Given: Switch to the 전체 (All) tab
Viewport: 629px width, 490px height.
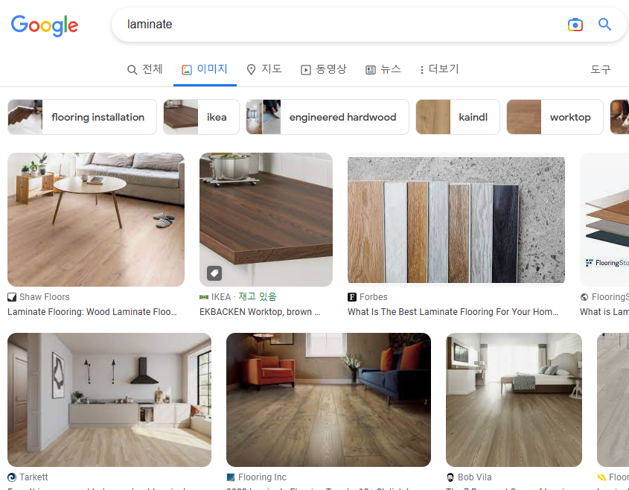Looking at the screenshot, I should (145, 69).
